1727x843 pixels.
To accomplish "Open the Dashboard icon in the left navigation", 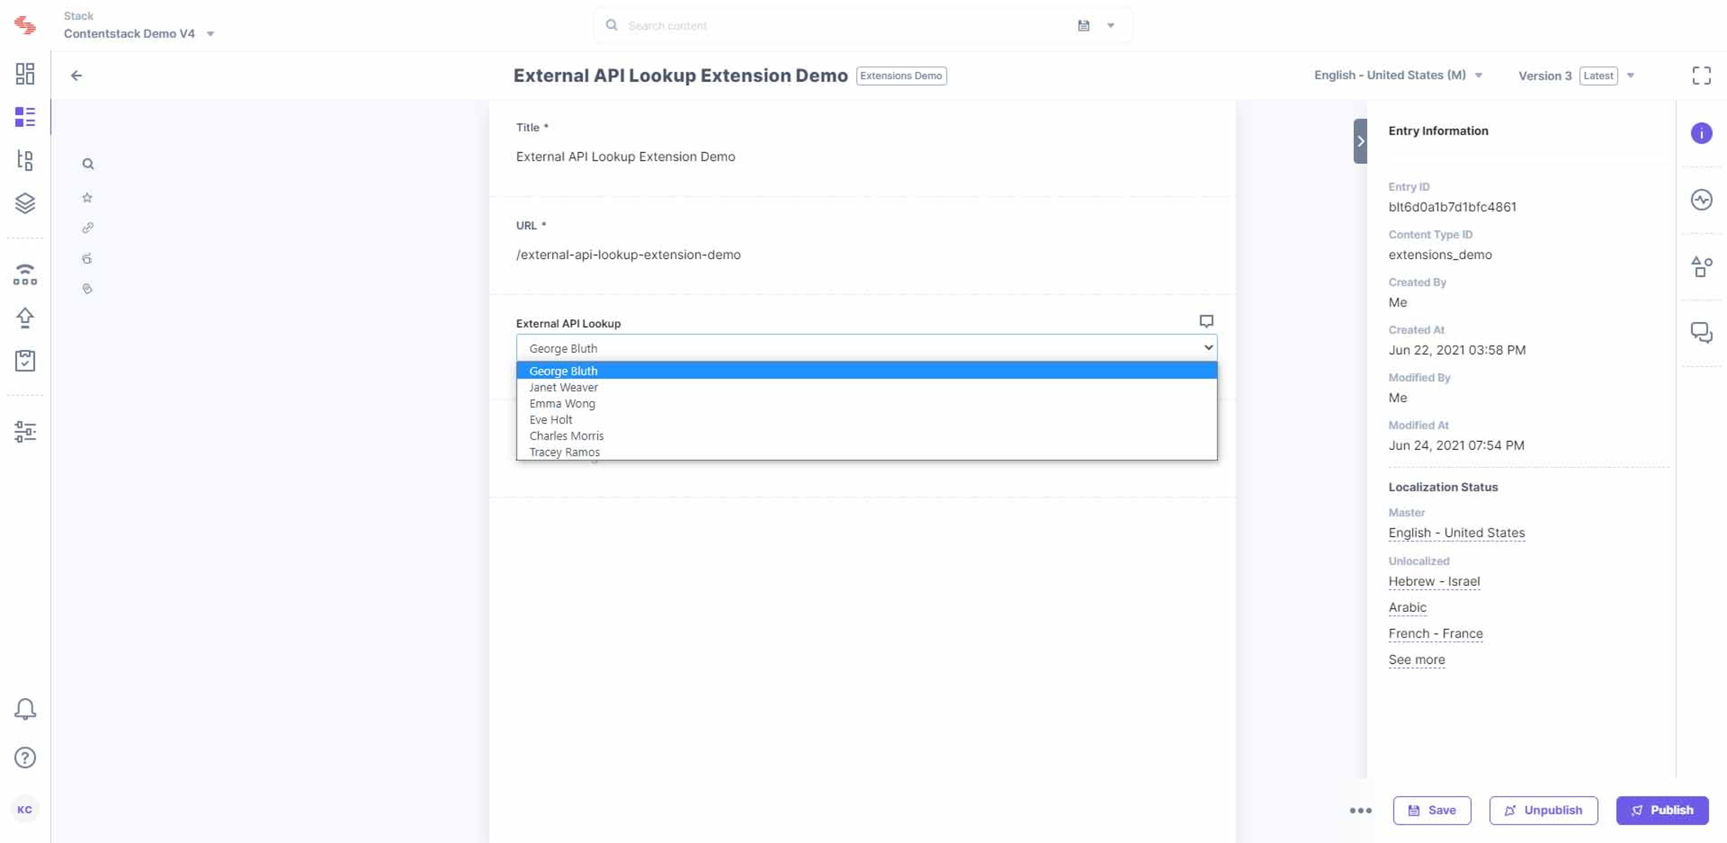I will (25, 74).
